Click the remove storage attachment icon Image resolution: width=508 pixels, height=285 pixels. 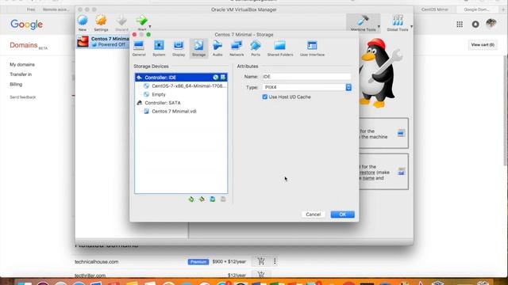pyautogui.click(x=223, y=199)
